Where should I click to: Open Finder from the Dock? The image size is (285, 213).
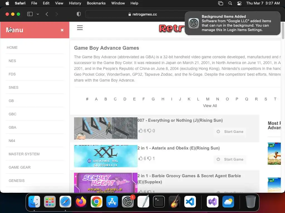click(34, 202)
